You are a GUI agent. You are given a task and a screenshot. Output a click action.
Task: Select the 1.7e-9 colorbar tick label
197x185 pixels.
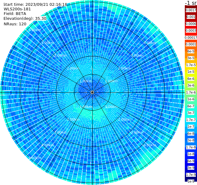191,175
